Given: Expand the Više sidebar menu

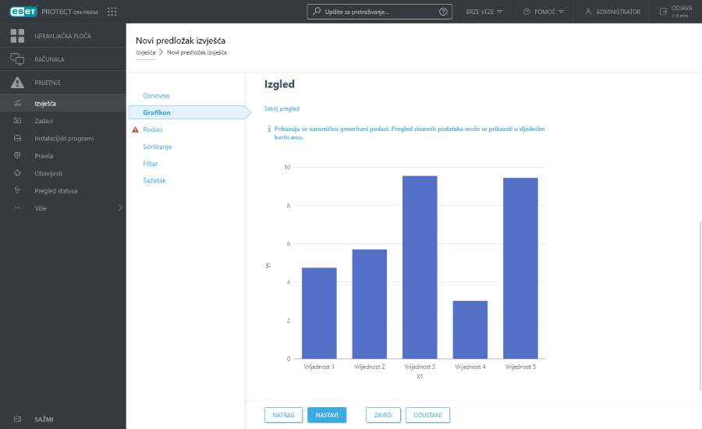Looking at the screenshot, I should [62, 208].
